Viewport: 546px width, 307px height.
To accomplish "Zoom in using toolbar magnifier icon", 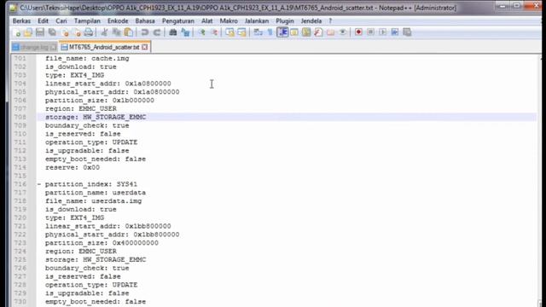I will 201,32.
